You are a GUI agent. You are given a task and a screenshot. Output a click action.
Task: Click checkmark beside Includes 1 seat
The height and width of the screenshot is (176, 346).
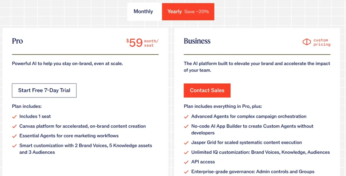tap(14, 117)
